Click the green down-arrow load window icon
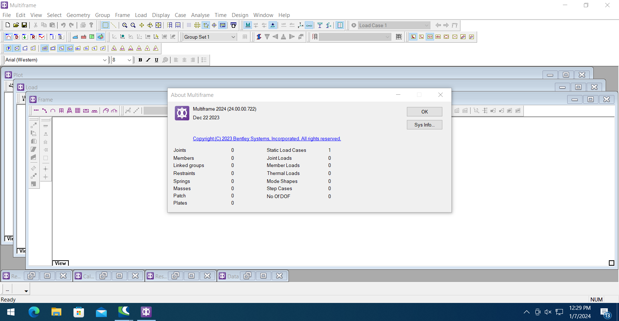 (25, 37)
